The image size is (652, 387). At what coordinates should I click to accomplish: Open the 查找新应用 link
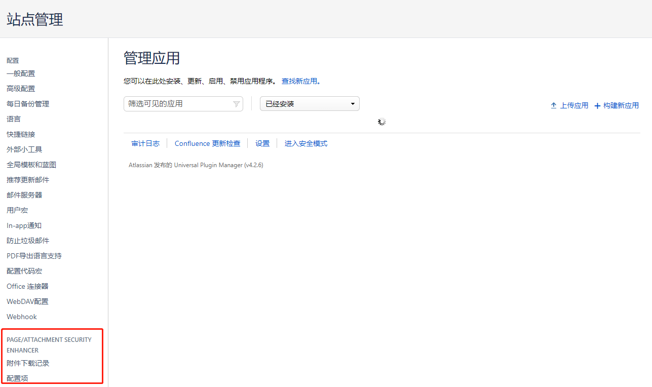299,81
